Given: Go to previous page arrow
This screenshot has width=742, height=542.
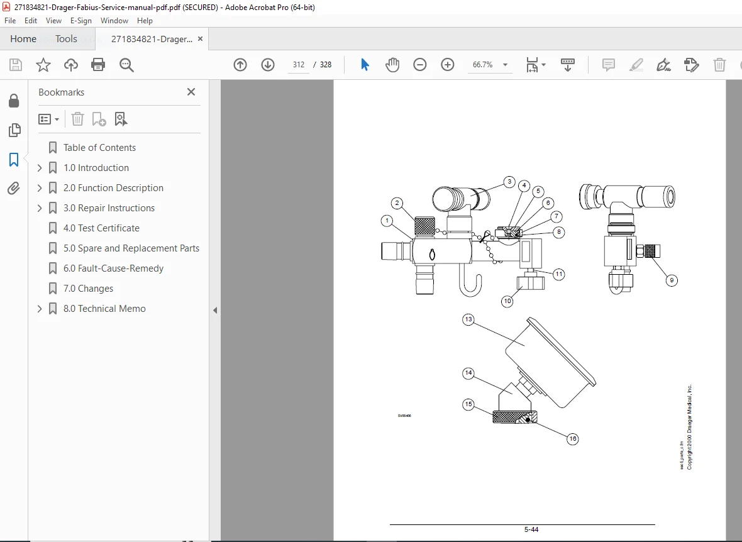Looking at the screenshot, I should click(240, 65).
